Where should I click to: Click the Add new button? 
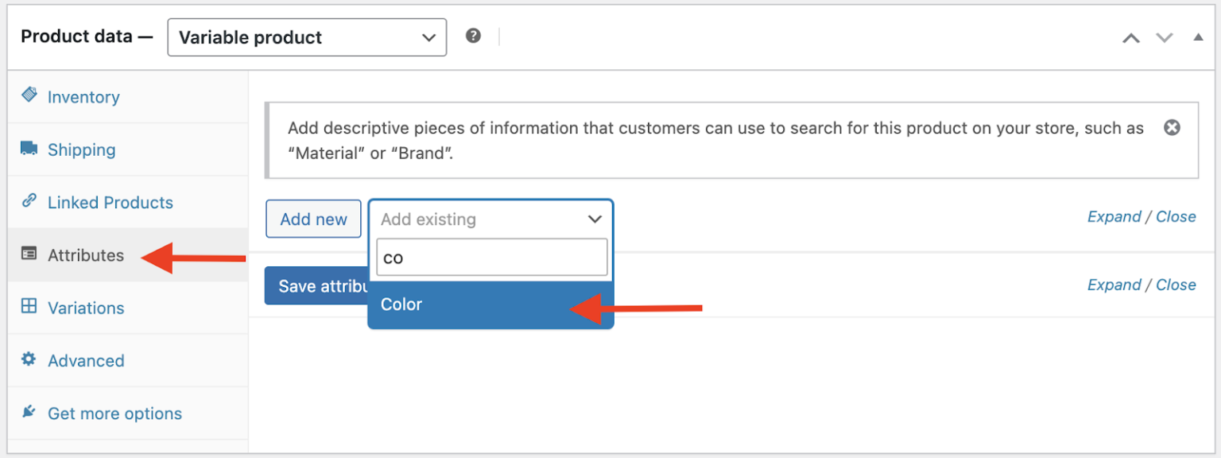(313, 219)
